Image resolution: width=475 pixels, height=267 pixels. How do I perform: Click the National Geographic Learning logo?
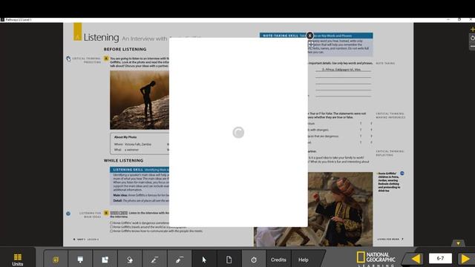coord(376,259)
